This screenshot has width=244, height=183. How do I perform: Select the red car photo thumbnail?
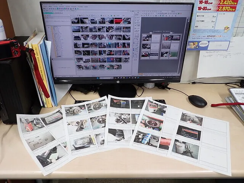[x=118, y=21]
